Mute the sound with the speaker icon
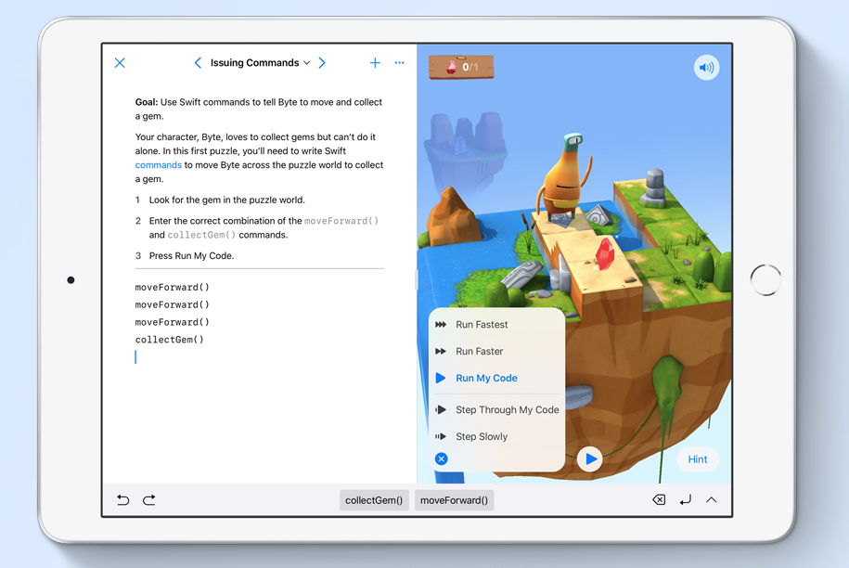Viewport: 849px width, 568px height. (x=707, y=68)
